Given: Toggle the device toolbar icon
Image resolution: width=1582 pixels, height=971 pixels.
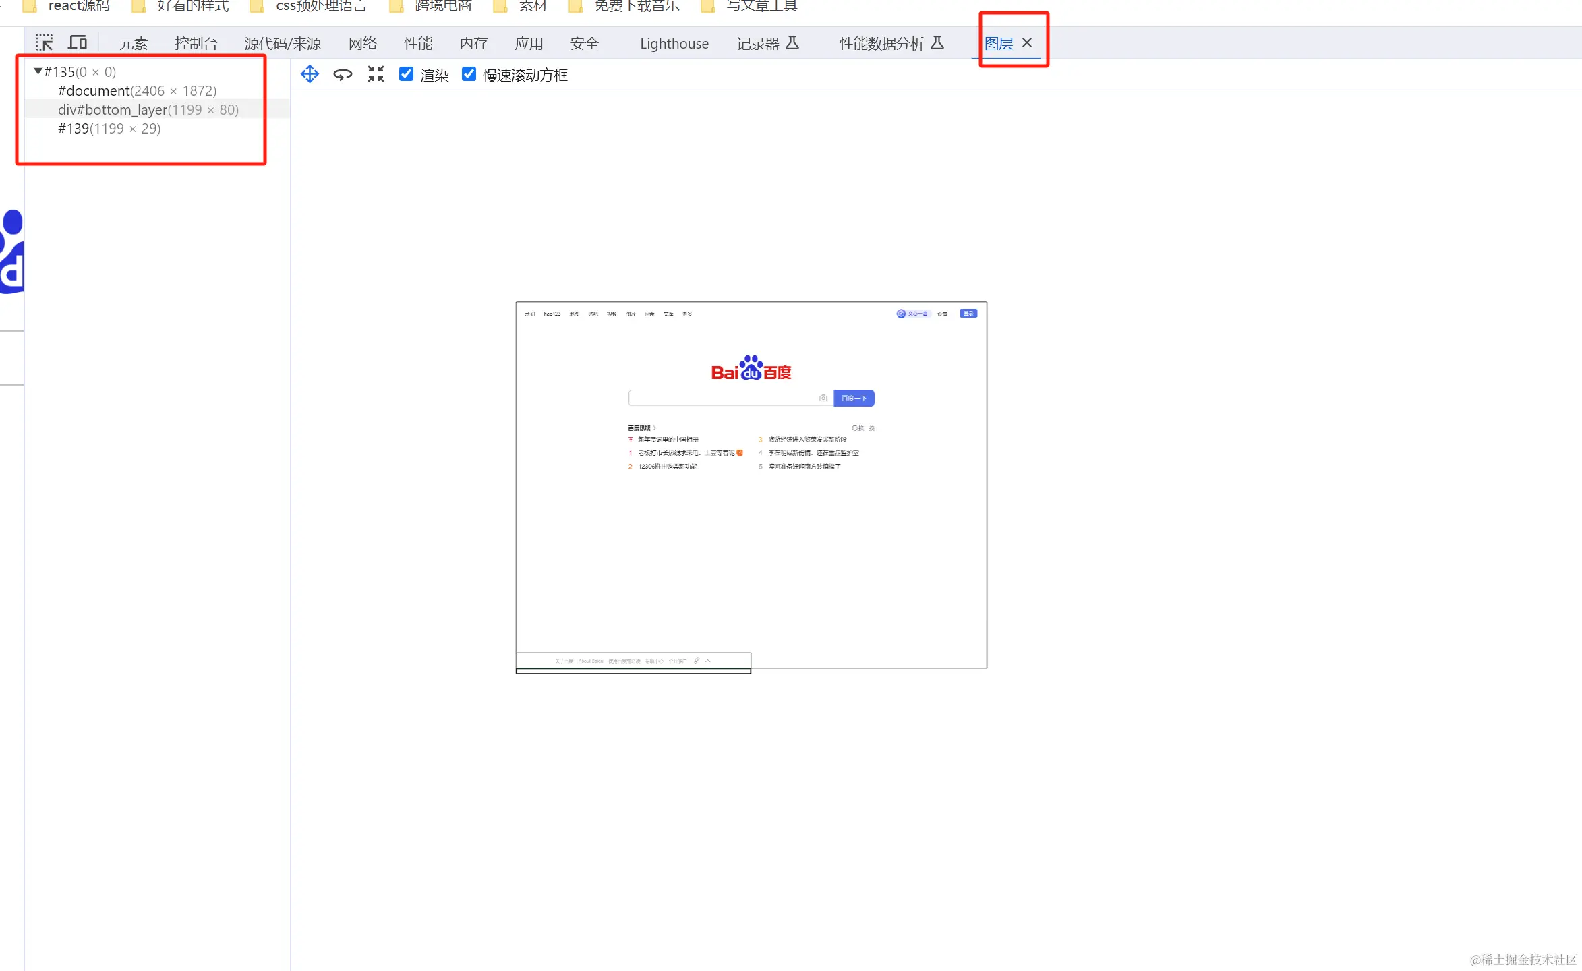Looking at the screenshot, I should coord(78,43).
